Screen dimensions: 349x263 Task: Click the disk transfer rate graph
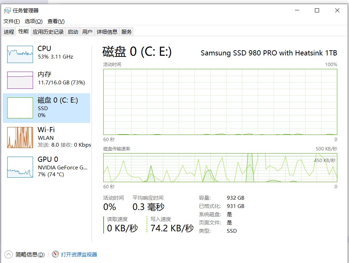pos(220,168)
